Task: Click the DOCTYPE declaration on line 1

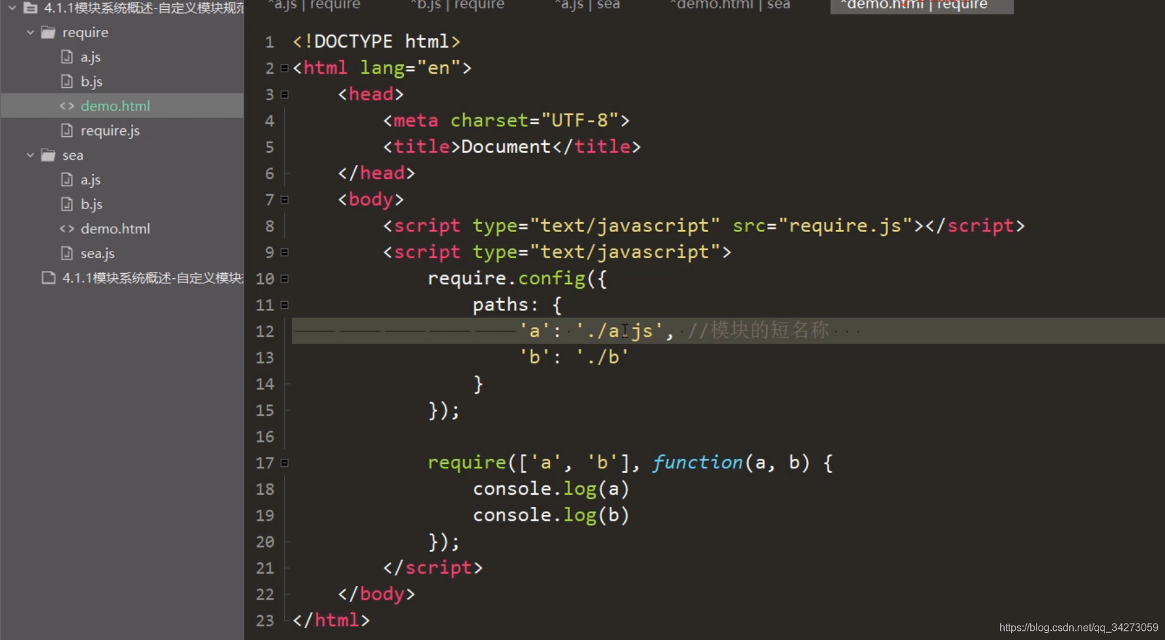Action: coord(377,42)
